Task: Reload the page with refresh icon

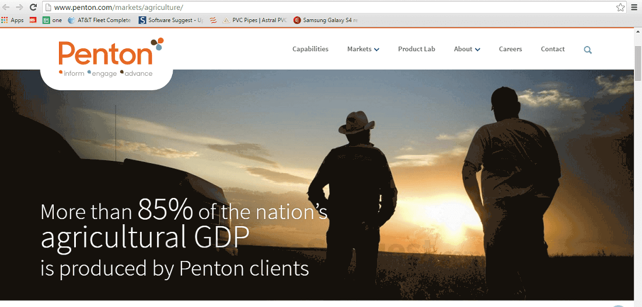Action: [33, 7]
